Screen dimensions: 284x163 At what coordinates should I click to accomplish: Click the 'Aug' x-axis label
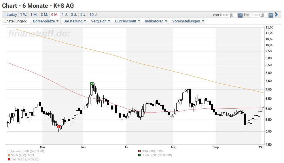coord(173,147)
